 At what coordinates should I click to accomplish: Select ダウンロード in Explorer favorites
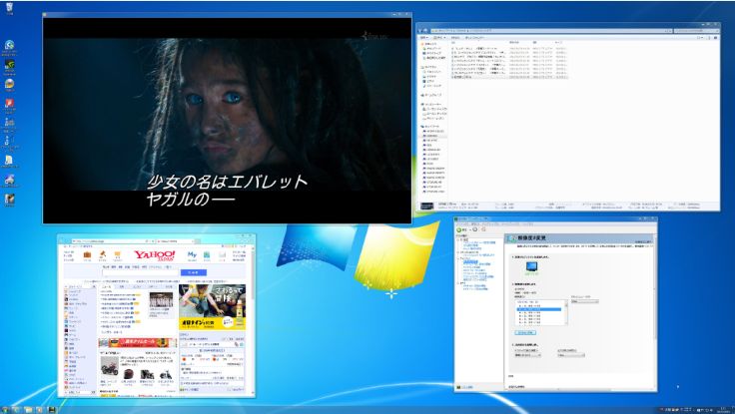click(433, 49)
